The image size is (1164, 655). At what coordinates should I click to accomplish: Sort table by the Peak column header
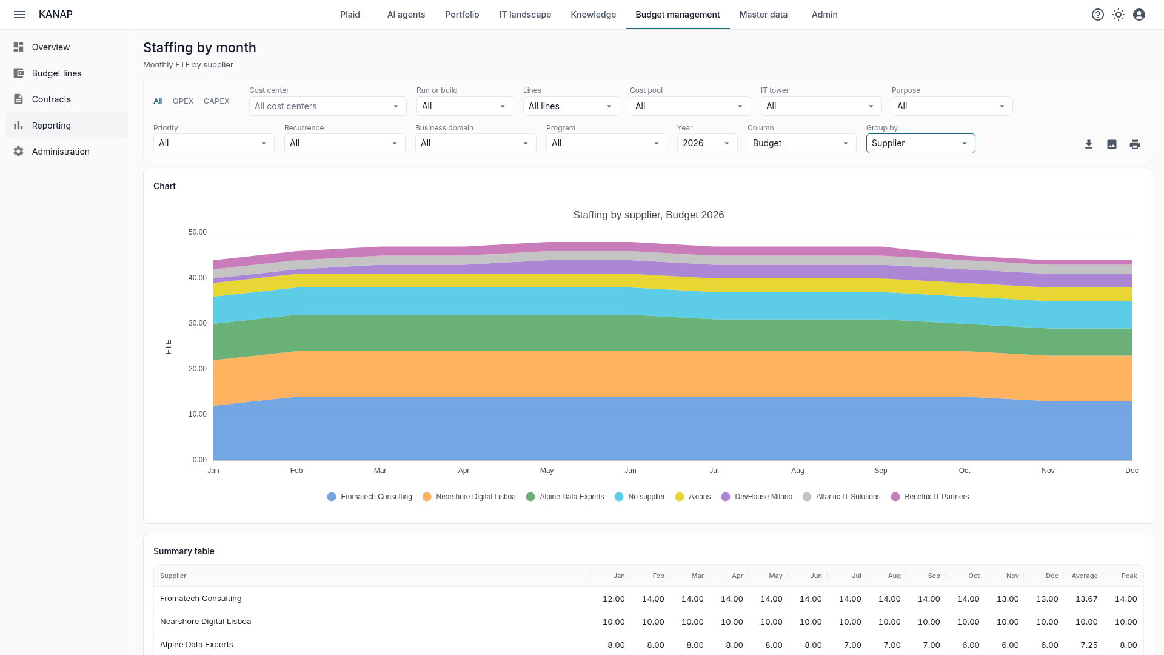1129,576
